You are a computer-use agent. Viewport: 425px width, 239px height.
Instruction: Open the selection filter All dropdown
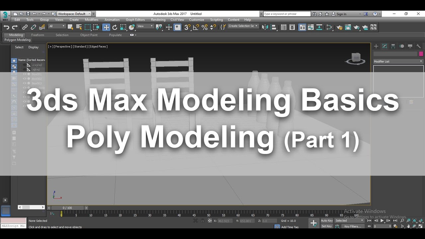click(57, 26)
